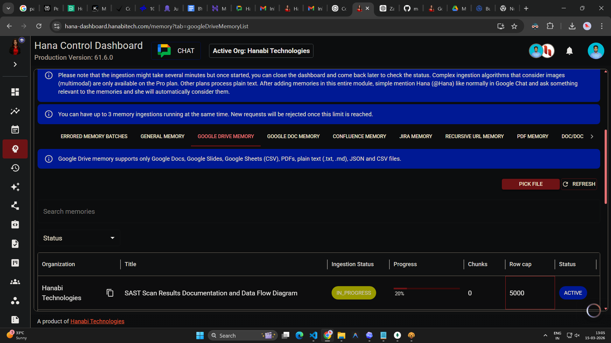Copy the SAST Scan Results memory entry

pyautogui.click(x=110, y=293)
